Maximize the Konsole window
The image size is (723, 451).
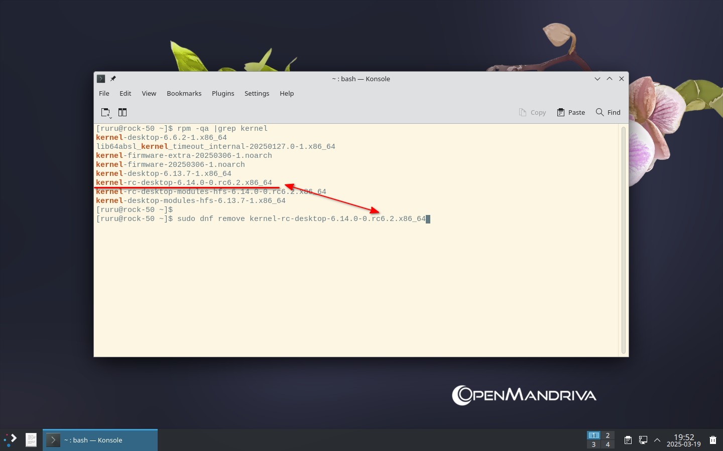point(610,79)
